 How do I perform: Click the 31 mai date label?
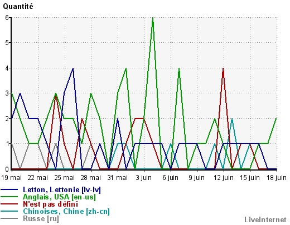click(x=118, y=178)
